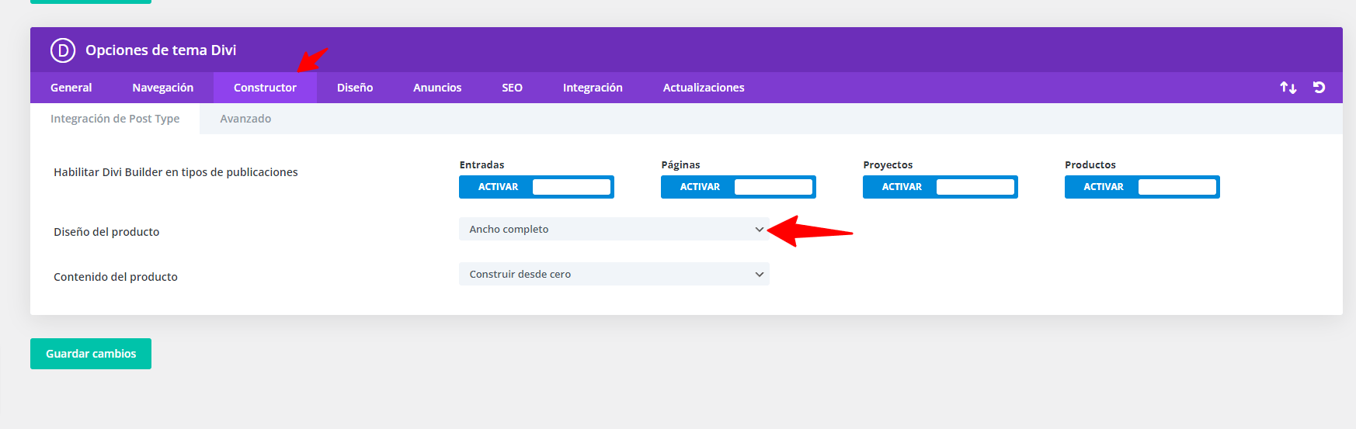The height and width of the screenshot is (429, 1356).
Task: Toggle Entradas Divi Builder switch
Action: click(x=537, y=187)
